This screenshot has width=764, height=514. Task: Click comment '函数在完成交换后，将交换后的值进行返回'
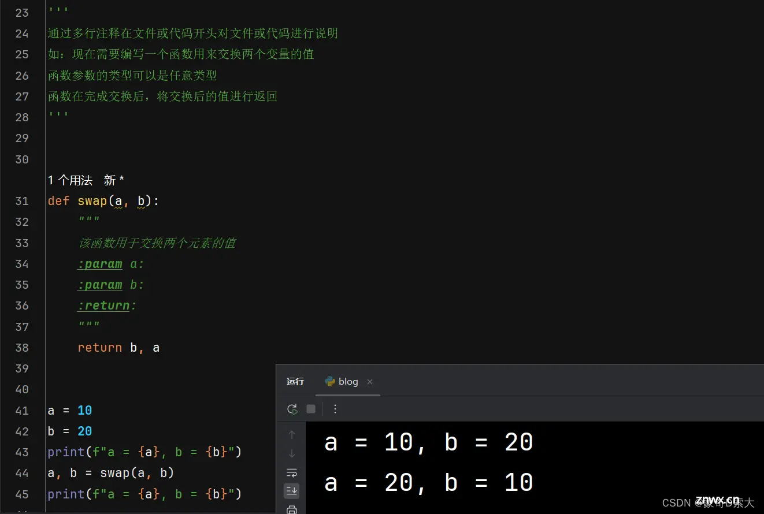click(163, 96)
